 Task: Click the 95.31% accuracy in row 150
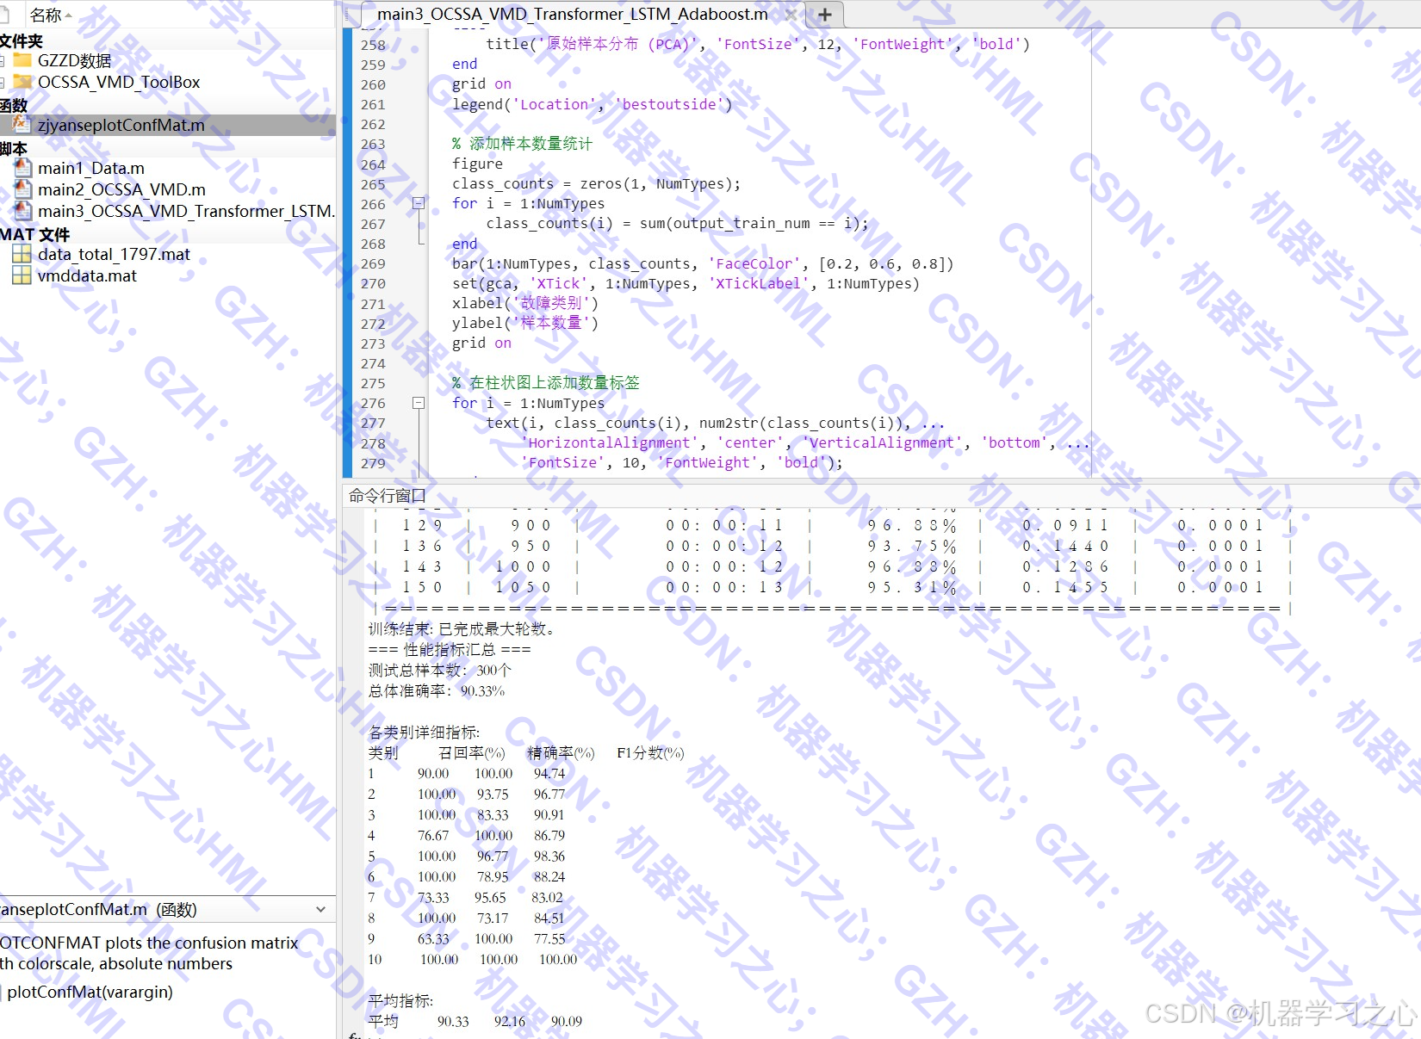click(912, 587)
